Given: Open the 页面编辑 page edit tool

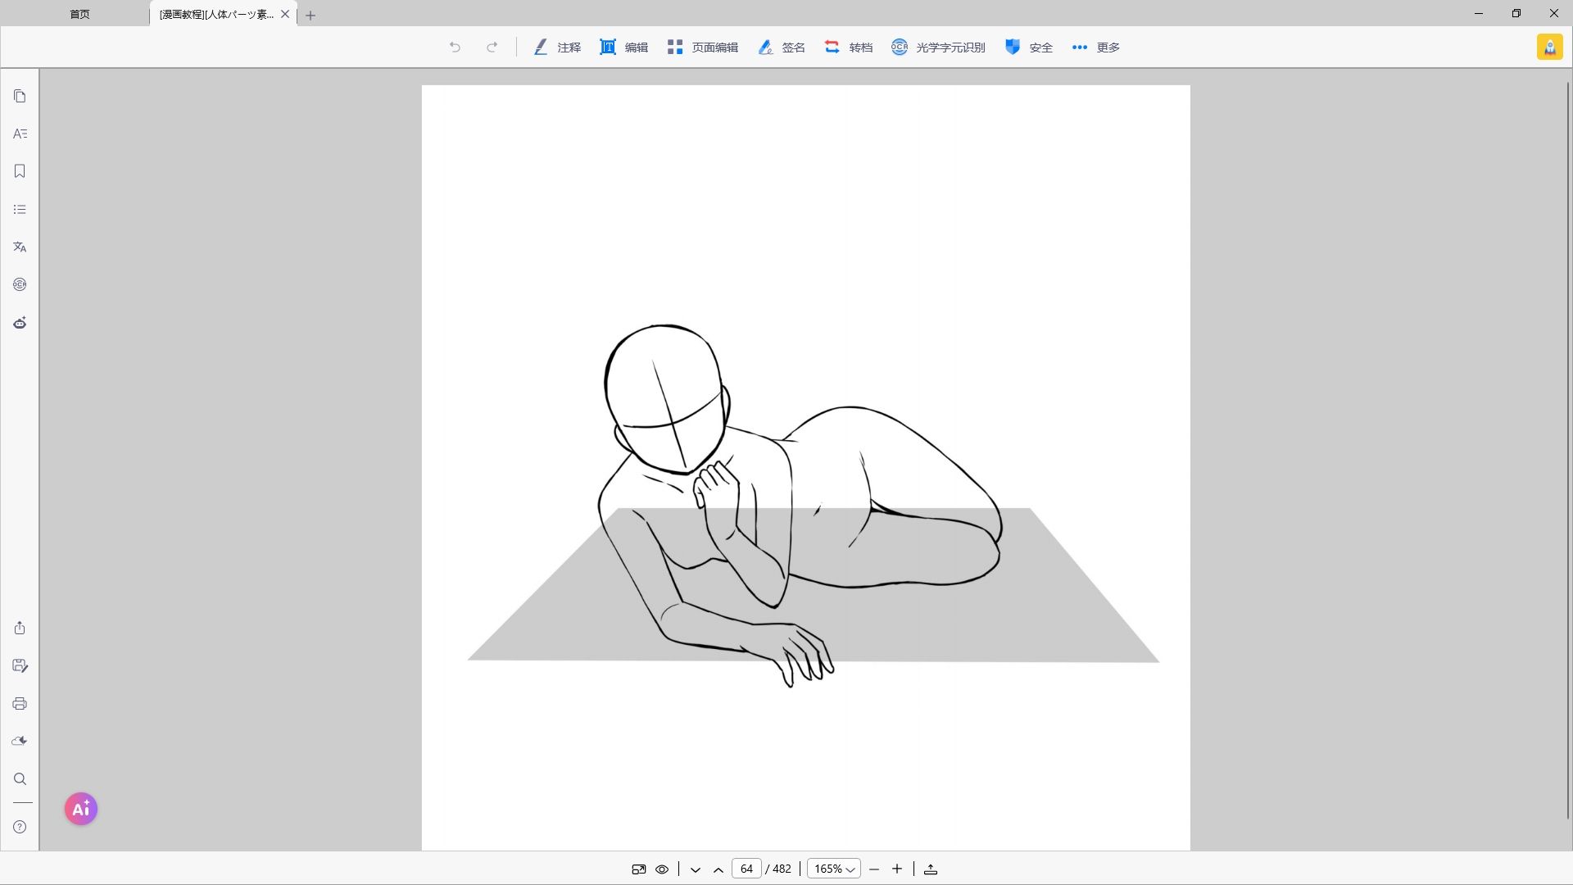Looking at the screenshot, I should pyautogui.click(x=703, y=48).
